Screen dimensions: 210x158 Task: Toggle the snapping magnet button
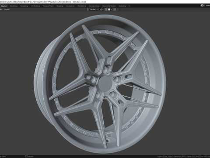[x=106, y=10]
